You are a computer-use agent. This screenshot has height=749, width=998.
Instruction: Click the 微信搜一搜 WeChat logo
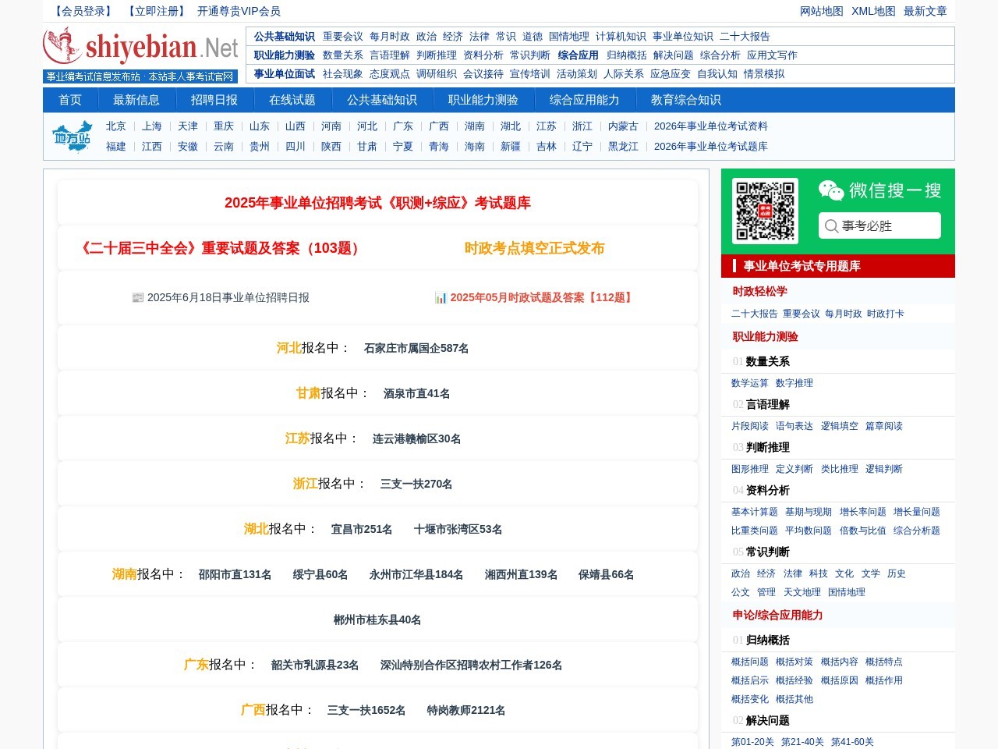(831, 190)
